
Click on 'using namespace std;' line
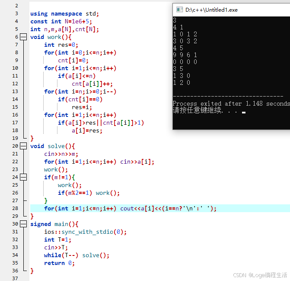64,14
